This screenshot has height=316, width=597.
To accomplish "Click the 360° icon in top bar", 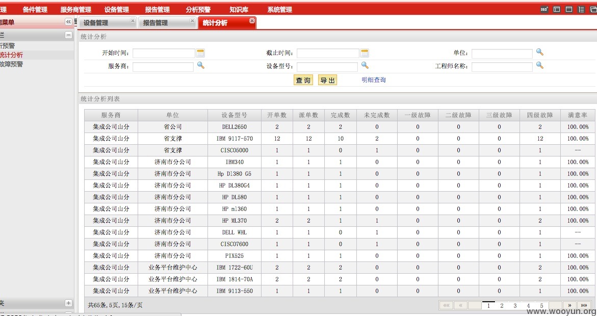I will (x=544, y=10).
